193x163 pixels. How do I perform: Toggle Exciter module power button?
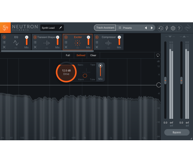66,37
